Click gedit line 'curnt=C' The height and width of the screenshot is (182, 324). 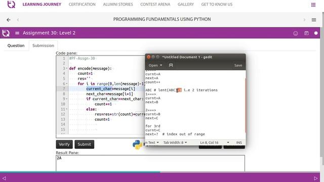pos(153,130)
